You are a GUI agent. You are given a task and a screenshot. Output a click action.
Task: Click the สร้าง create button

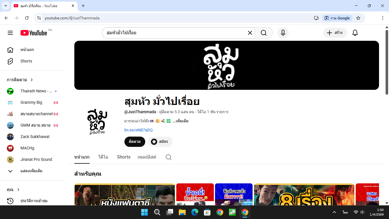335,33
